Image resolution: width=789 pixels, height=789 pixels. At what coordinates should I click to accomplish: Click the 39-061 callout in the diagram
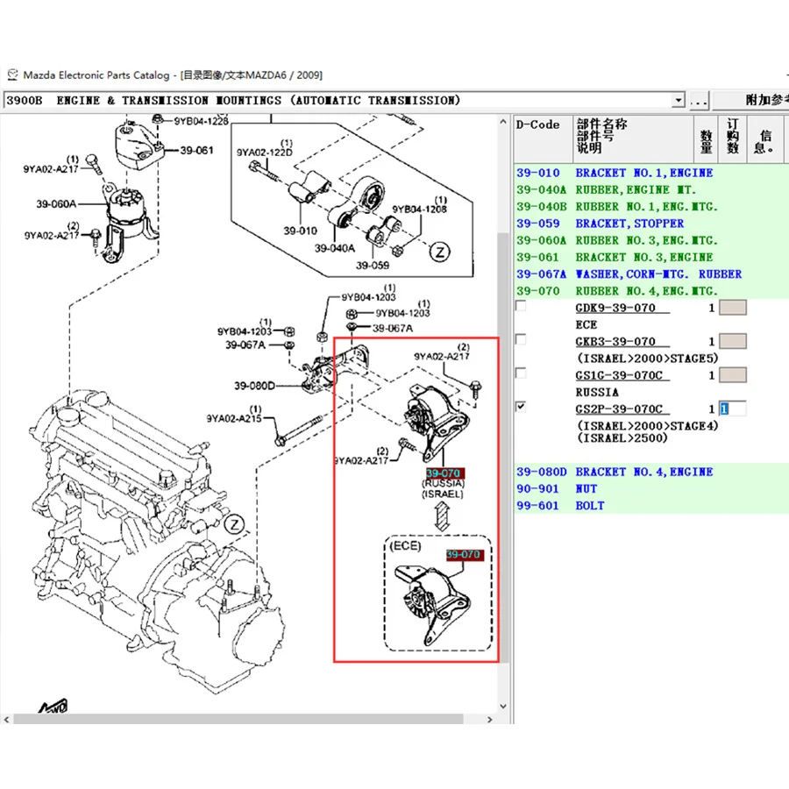point(196,151)
